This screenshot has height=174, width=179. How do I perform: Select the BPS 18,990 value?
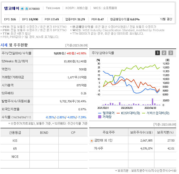tap(30, 19)
